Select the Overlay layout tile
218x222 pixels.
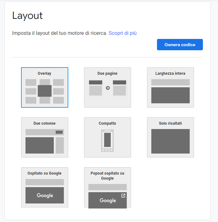coord(44,87)
